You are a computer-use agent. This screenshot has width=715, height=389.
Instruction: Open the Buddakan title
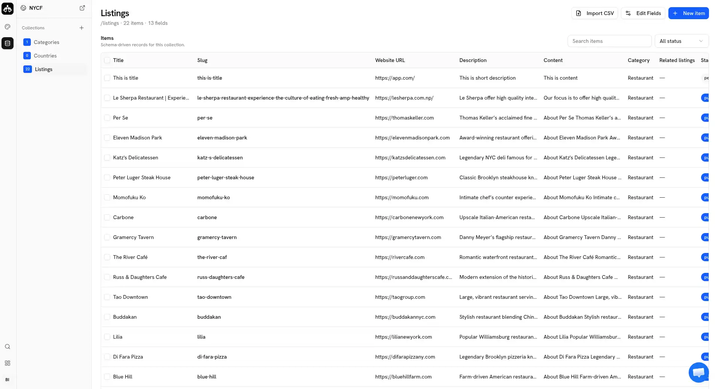[125, 317]
